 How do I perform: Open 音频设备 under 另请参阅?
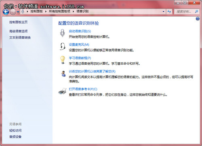coord(15,137)
